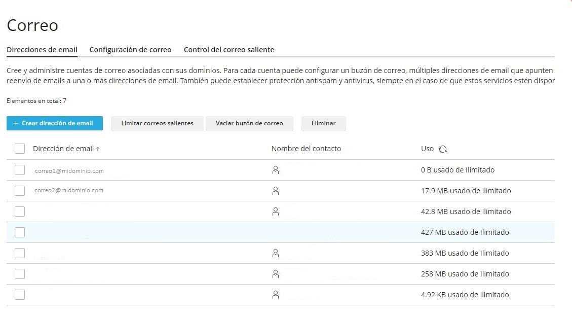This screenshot has height=316, width=572.
Task: Refresh usage statistics icon next to Uso
Action: click(443, 149)
